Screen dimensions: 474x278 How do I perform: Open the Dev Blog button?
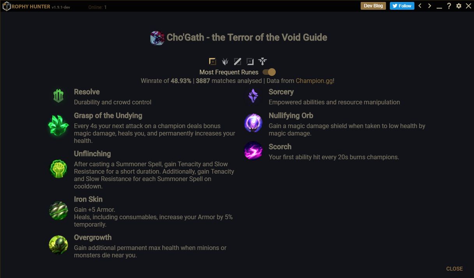373,6
